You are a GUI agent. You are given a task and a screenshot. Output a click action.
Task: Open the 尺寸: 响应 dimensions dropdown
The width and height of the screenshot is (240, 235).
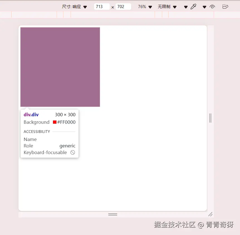click(74, 7)
